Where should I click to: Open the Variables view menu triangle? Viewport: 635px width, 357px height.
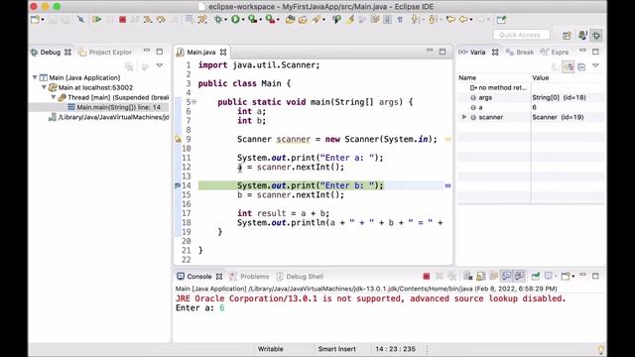click(x=595, y=65)
